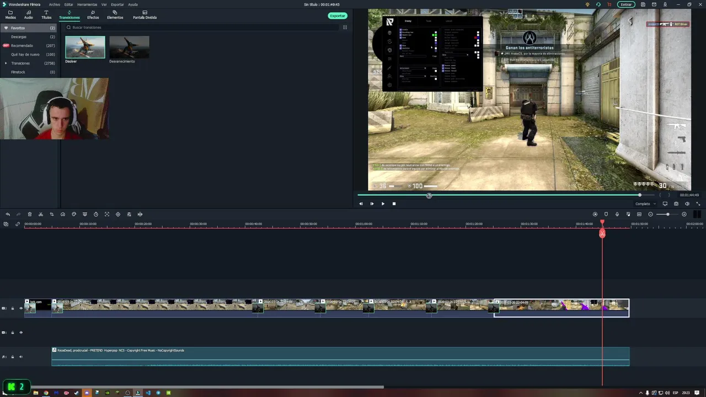The height and width of the screenshot is (397, 706).
Task: Step back one frame in preview
Action: [x=361, y=203]
